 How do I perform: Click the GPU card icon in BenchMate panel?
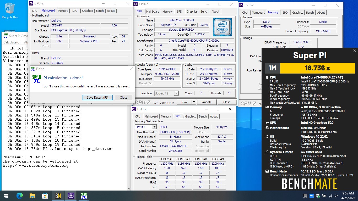pos(267,123)
